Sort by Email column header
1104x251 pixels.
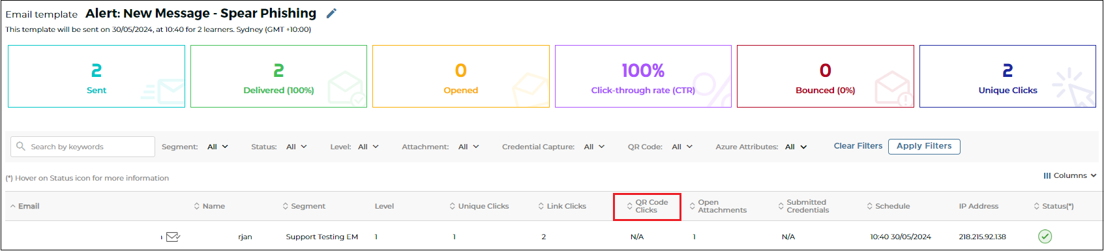coord(25,206)
